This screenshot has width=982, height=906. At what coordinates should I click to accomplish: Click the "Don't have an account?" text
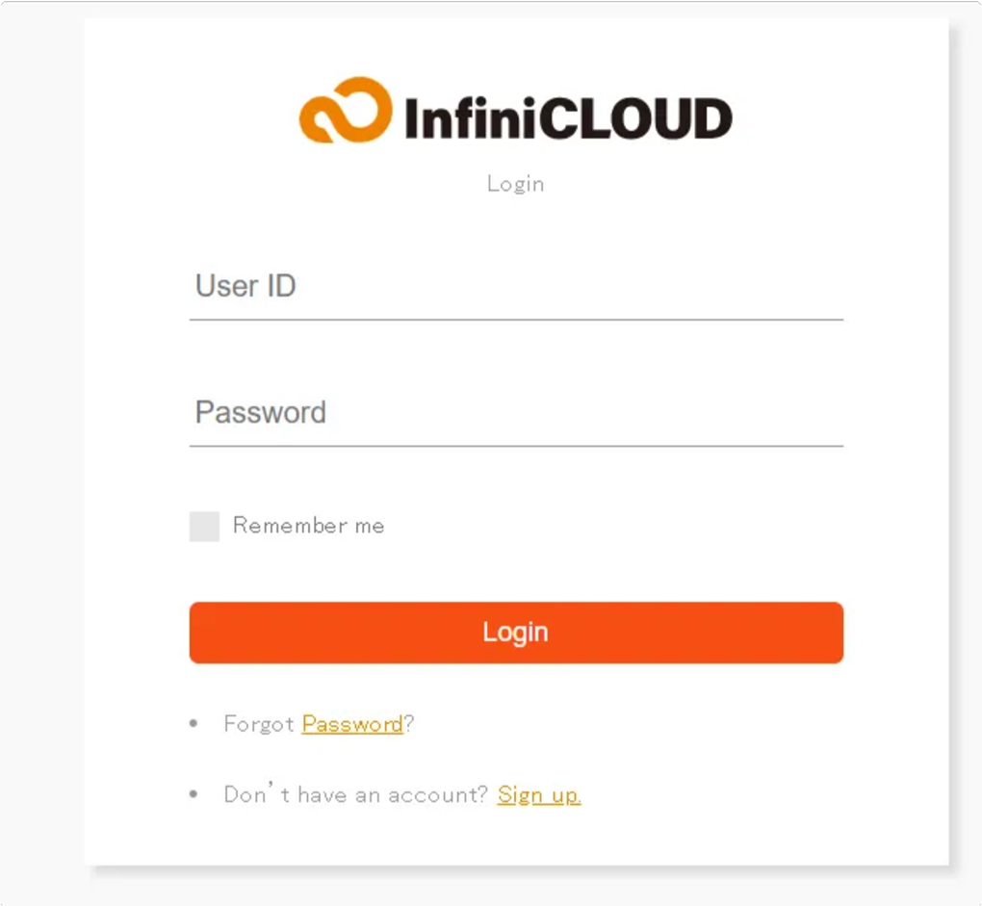pos(356,795)
